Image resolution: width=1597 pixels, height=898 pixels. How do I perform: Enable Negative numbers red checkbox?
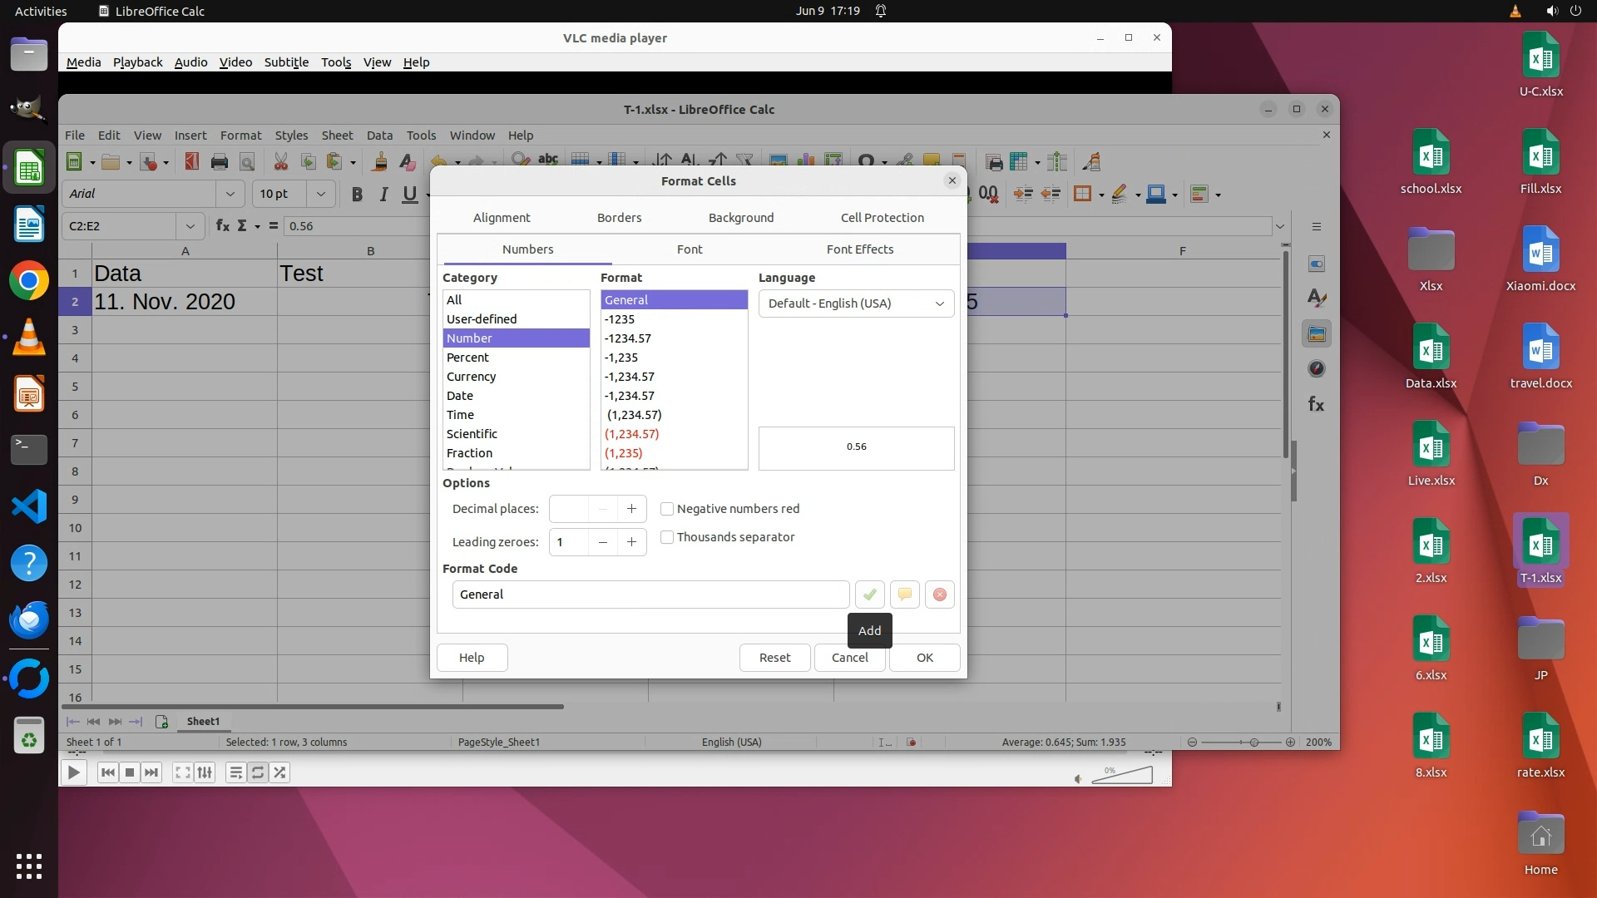pyautogui.click(x=667, y=509)
